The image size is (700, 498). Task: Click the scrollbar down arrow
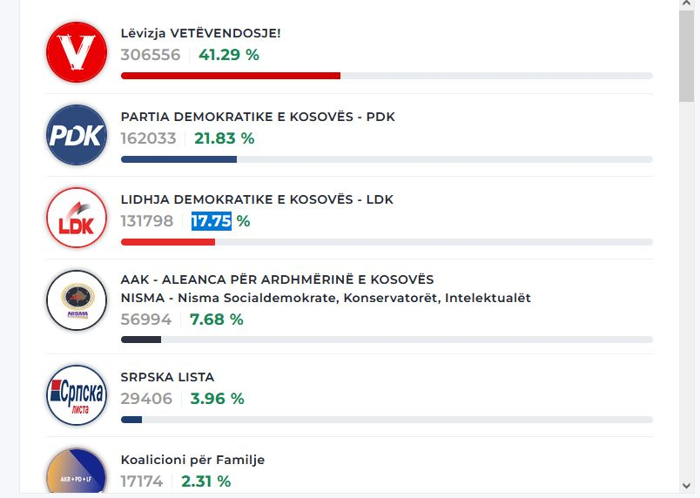pos(686,485)
